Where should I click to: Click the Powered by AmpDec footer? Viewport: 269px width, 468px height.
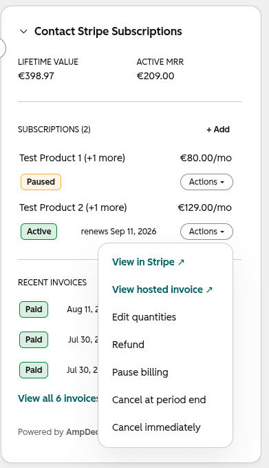(x=58, y=432)
